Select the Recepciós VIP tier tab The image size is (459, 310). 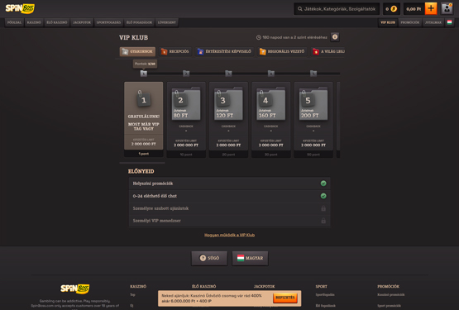[x=175, y=51]
